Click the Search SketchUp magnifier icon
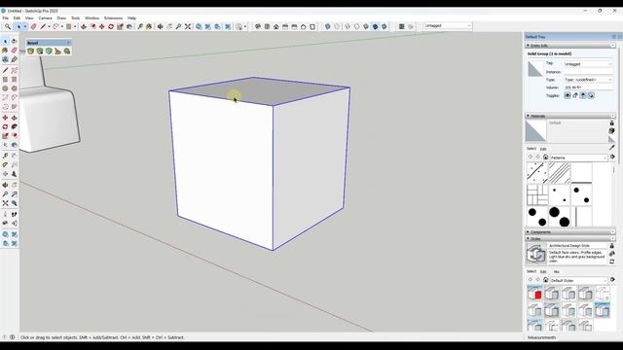 point(8,26)
